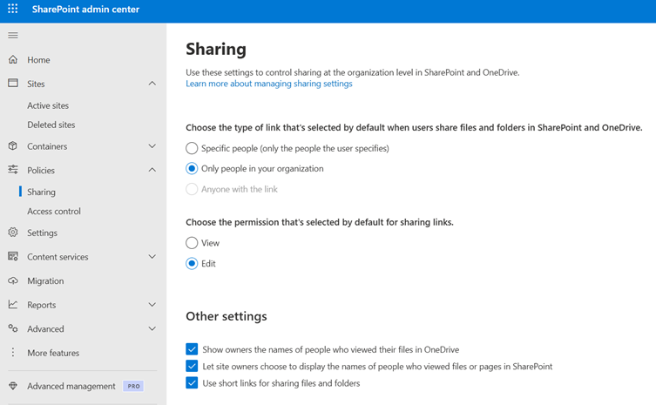
Task: Toggle Let site owners display viewer names
Action: click(192, 366)
